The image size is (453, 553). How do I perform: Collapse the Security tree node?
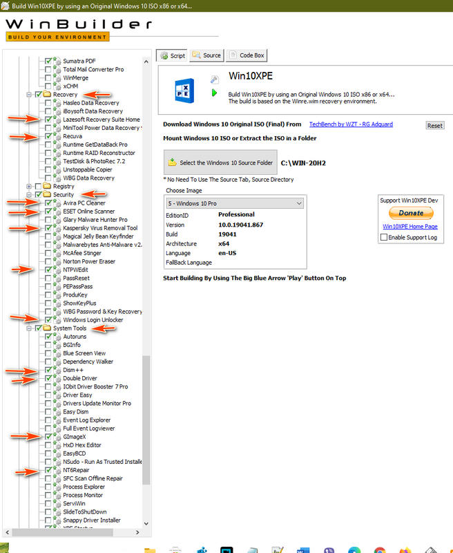(29, 195)
